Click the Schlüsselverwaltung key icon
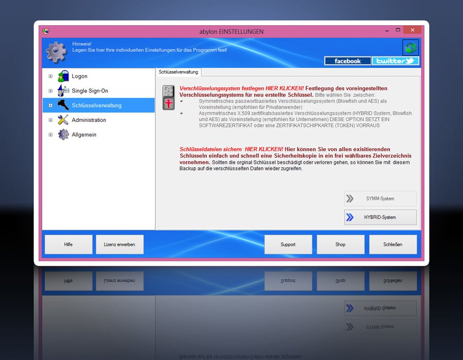This screenshot has width=463, height=360. [x=63, y=105]
